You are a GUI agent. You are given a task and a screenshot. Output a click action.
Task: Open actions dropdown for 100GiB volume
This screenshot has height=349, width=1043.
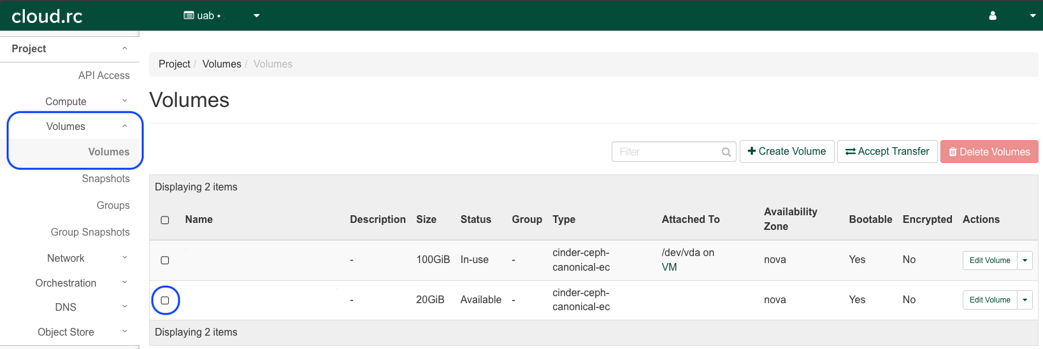[x=1025, y=260]
